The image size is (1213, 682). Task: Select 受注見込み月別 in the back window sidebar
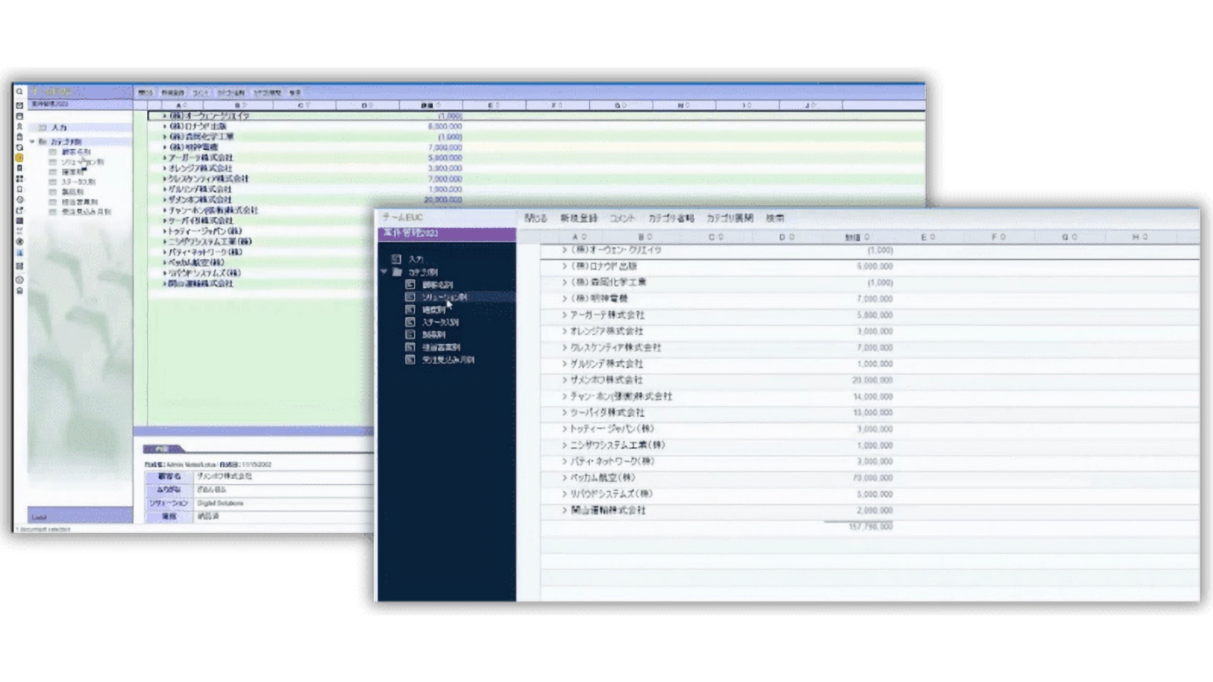[x=86, y=212]
